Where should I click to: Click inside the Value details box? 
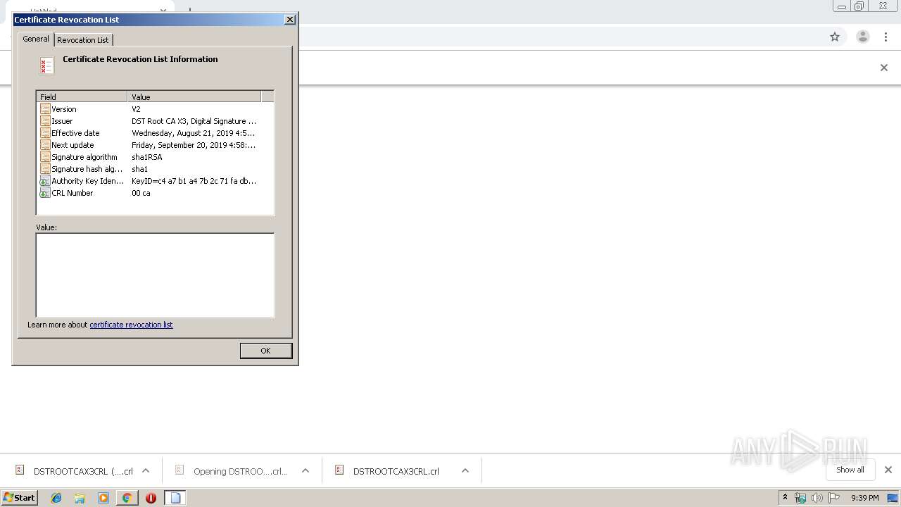point(155,275)
